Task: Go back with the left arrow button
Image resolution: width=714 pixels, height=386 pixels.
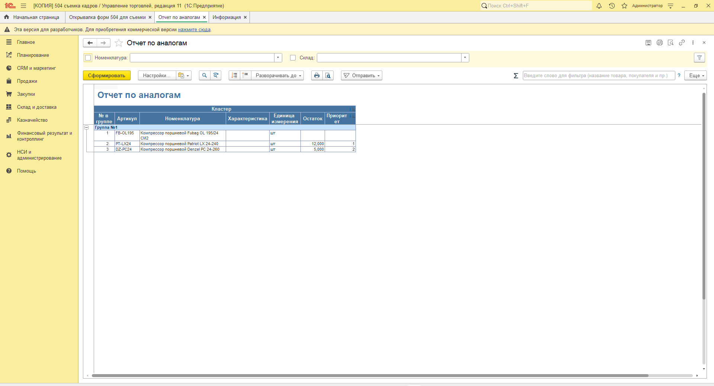Action: pos(90,43)
